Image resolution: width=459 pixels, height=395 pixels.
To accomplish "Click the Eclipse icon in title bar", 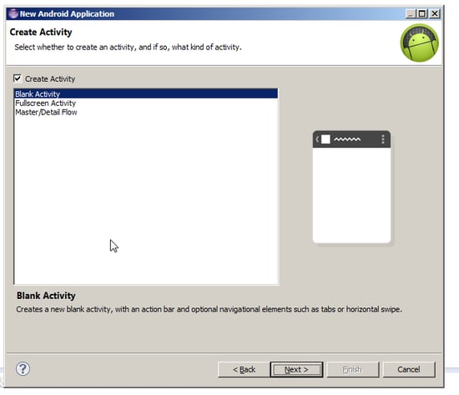I will (x=13, y=13).
